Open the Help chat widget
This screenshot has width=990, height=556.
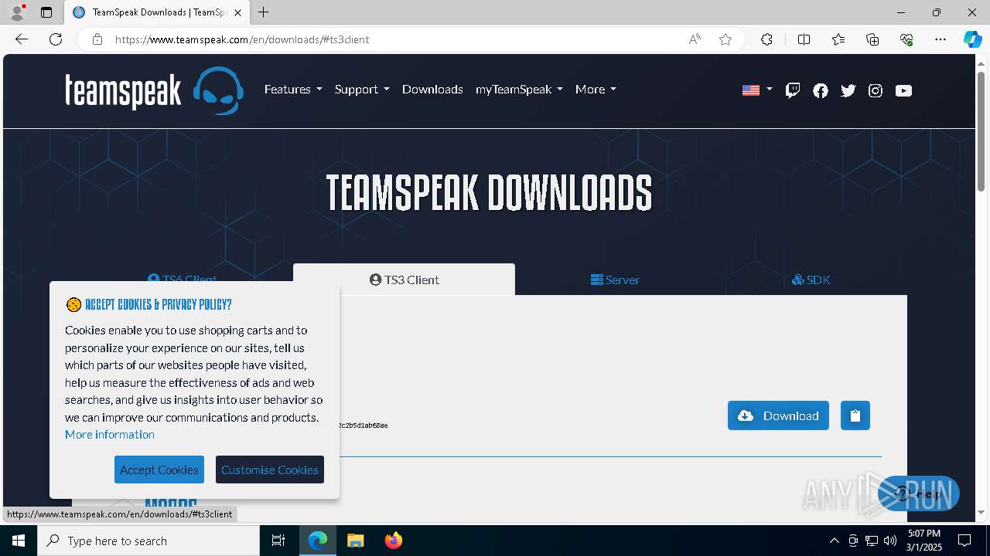pos(919,493)
